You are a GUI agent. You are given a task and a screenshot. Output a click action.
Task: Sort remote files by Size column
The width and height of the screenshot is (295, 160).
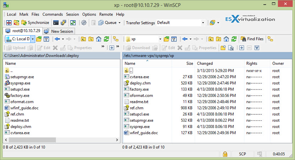(x=183, y=63)
